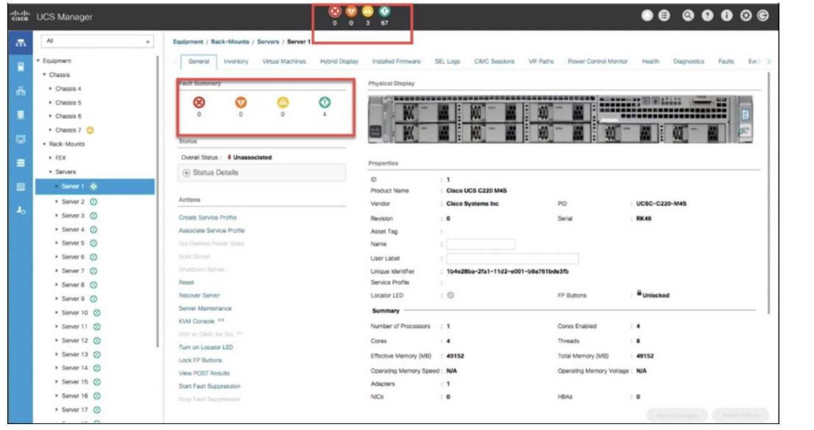Viewport: 814px width, 430px height.
Task: Open the Admin section in the navigation sidebar
Action: (x=21, y=210)
